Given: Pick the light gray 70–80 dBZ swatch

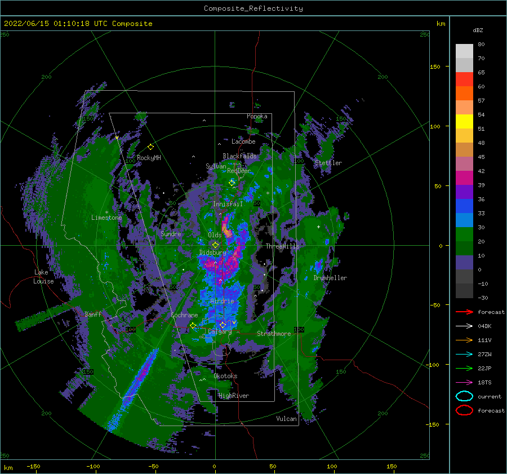Looking at the screenshot, I should click(x=464, y=51).
